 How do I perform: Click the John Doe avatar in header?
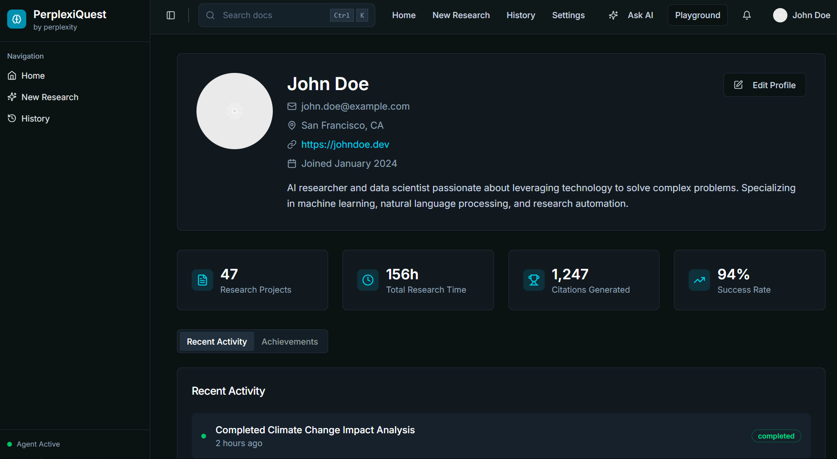(x=780, y=15)
